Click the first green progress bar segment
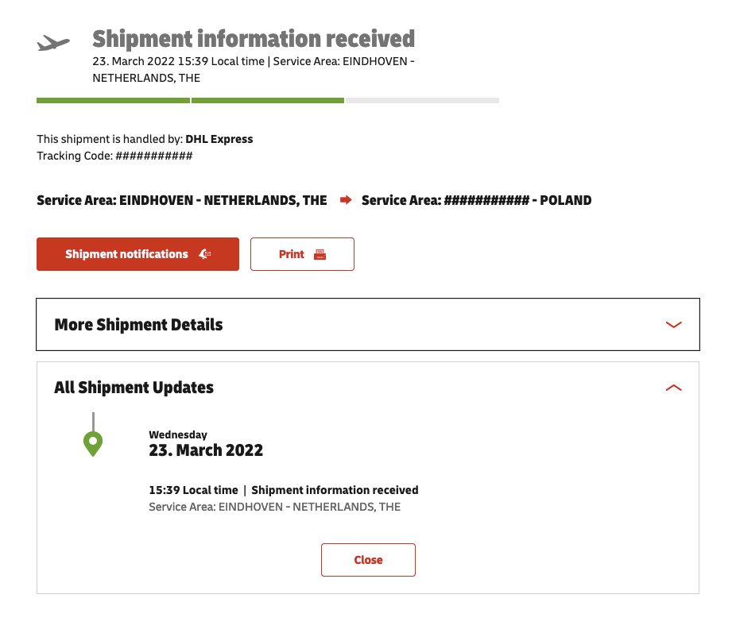Image resolution: width=736 pixels, height=633 pixels. click(113, 101)
